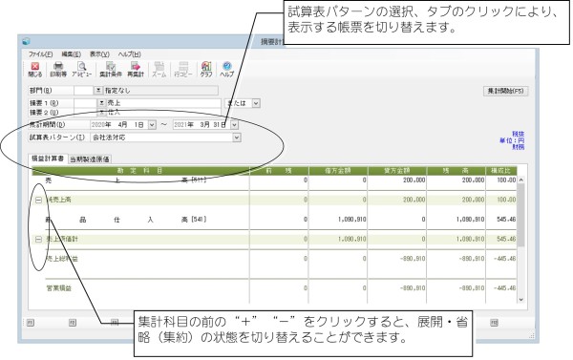573x360 pixels.
Task: Open the ヘルプ(H) menu
Action: coord(129,54)
